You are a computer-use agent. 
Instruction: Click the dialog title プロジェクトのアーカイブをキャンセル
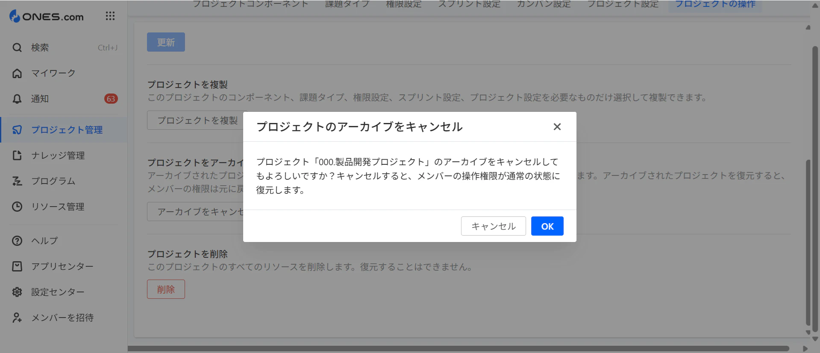tap(359, 127)
